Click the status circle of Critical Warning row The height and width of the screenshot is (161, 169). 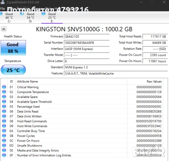4,87
